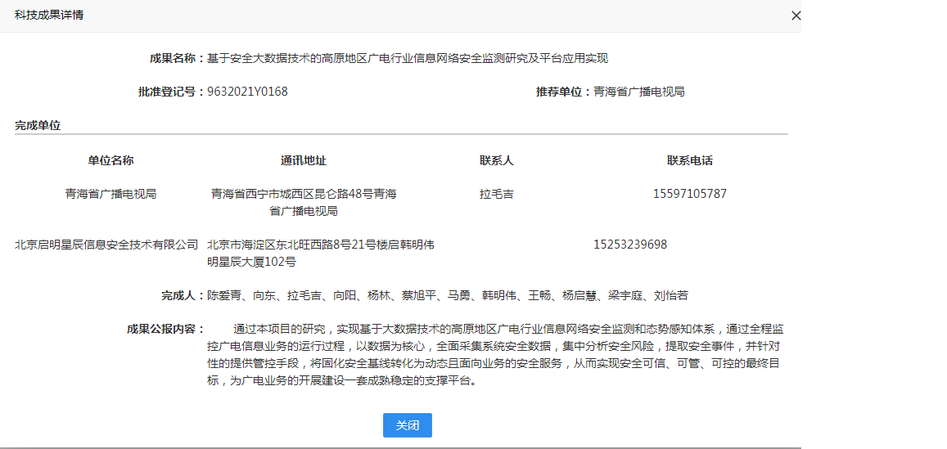Click the 联系人 column header
Viewport: 947px width, 449px height.
(x=497, y=160)
